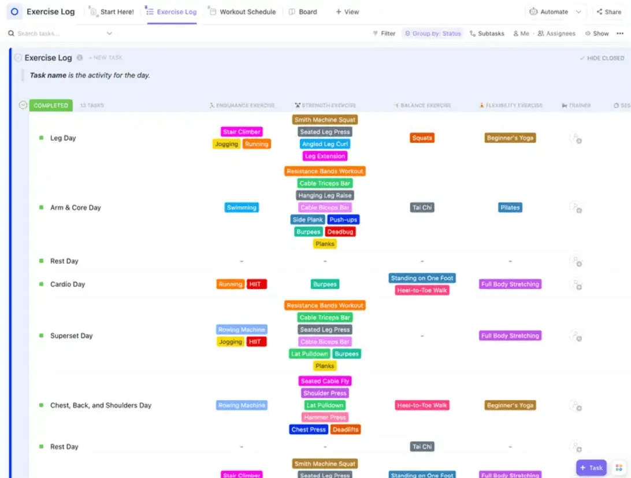Open Leg Day task
This screenshot has height=478, width=631.
coord(63,138)
